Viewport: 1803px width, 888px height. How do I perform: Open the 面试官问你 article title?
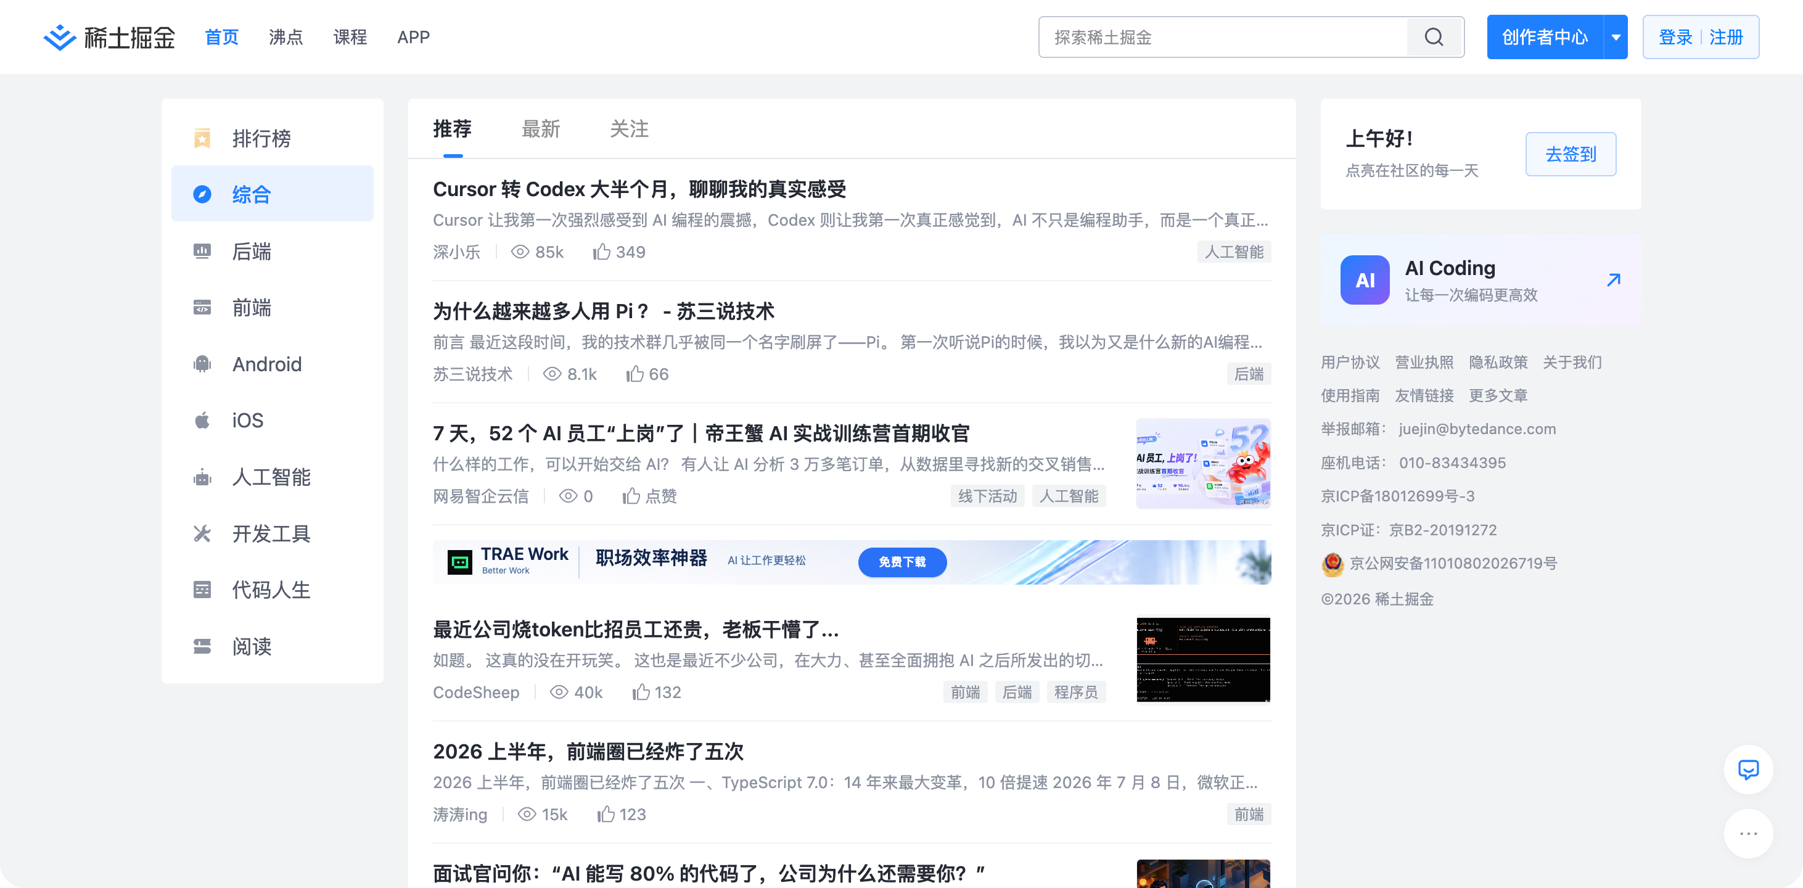[x=709, y=873]
